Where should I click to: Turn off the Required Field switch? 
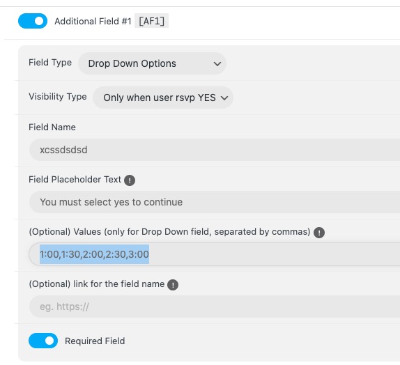43,341
